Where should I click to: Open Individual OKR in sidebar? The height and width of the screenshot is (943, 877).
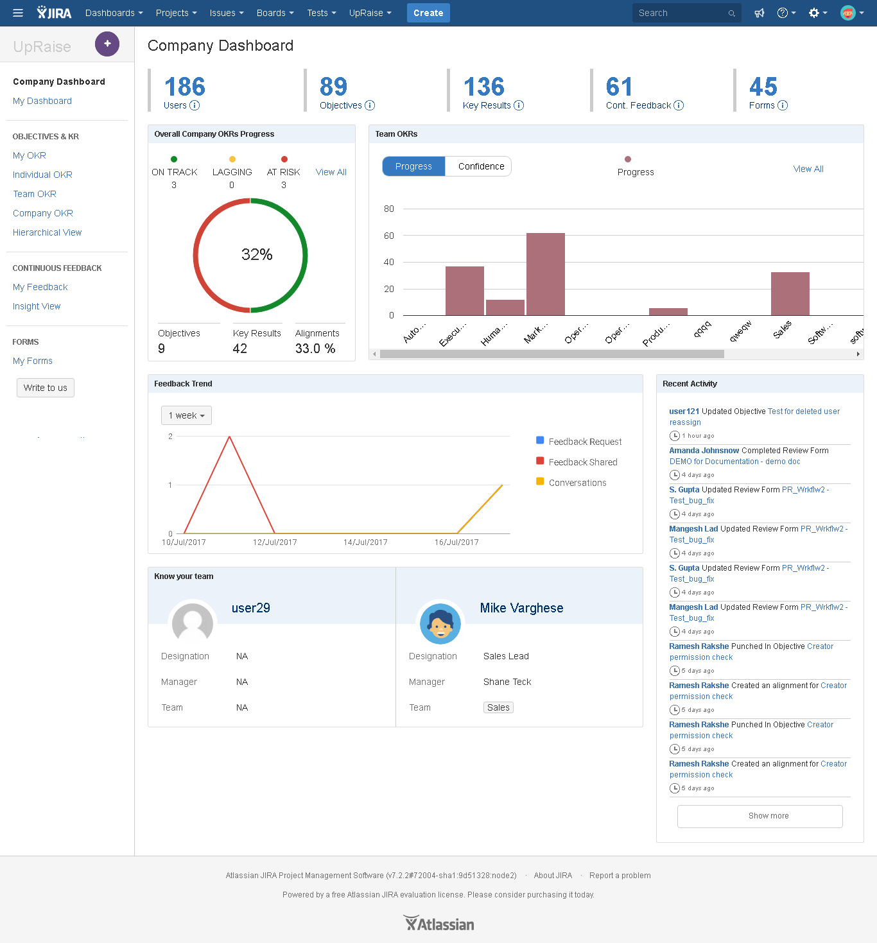pyautogui.click(x=42, y=175)
